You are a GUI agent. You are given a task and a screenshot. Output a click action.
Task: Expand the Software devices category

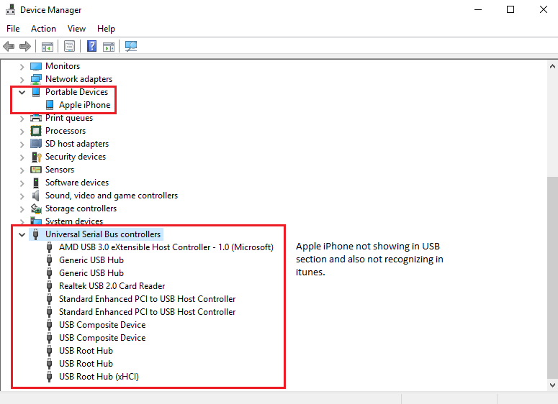[22, 183]
